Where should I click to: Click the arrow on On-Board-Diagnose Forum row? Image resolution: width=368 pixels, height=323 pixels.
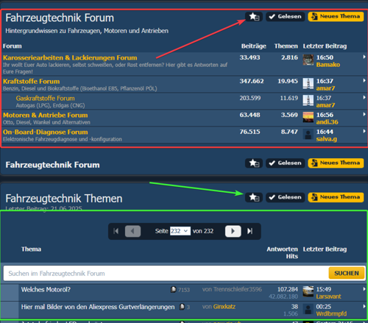click(364, 131)
